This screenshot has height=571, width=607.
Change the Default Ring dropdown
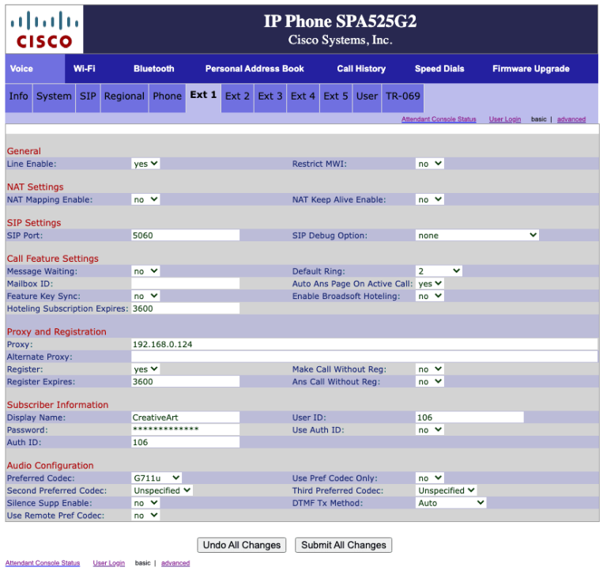[439, 271]
